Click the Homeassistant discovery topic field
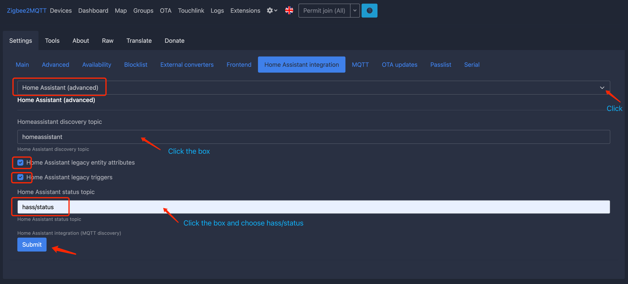The image size is (628, 284). click(x=313, y=137)
